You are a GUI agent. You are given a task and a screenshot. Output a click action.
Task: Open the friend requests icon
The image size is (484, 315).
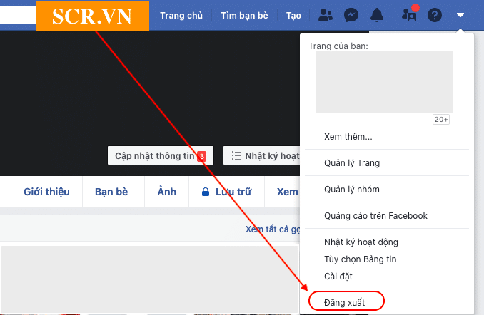(x=325, y=15)
